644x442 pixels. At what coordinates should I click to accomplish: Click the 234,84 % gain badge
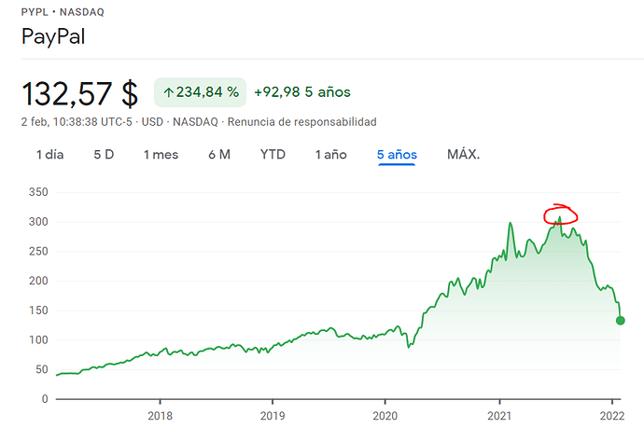200,92
